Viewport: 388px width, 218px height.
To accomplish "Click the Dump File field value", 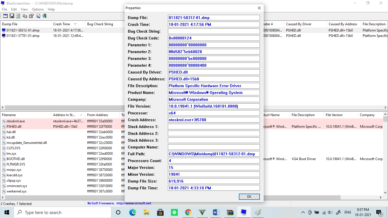I will tap(214, 18).
